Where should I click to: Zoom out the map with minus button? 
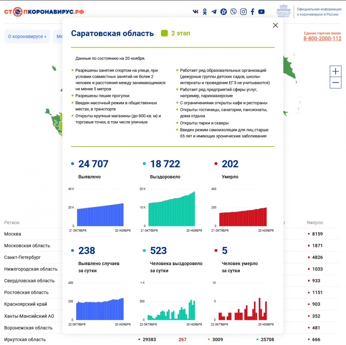336,83
